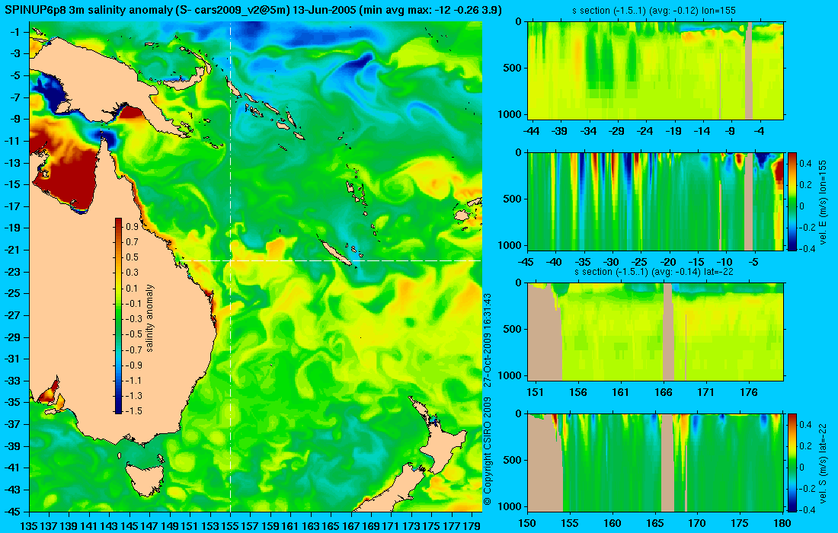838x533 pixels.
Task: Click the 150 label on bottom section axis
Action: click(x=527, y=523)
